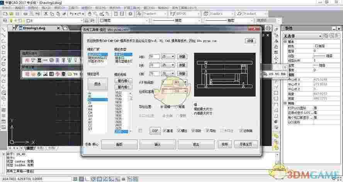Open the A板 thickness dropdown
343x182 pixels.
pos(168,57)
